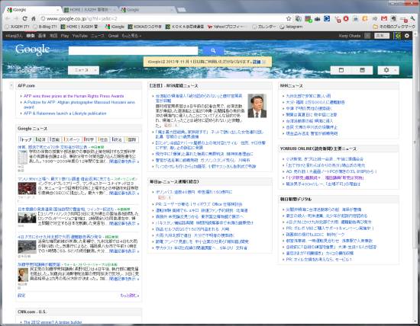Select the 科学 tab in Google ニュース
The image size is (420, 326).
89,139
